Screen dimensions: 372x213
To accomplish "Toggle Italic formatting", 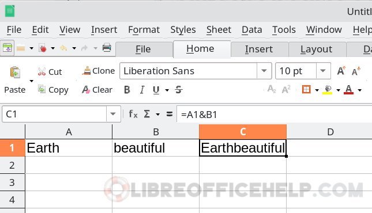I will point(142,90).
